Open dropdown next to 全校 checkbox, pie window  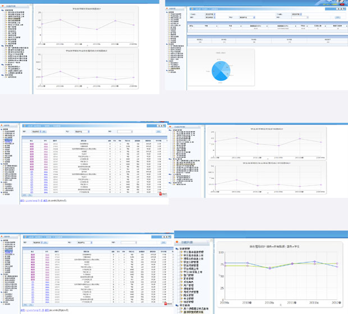point(210,14)
